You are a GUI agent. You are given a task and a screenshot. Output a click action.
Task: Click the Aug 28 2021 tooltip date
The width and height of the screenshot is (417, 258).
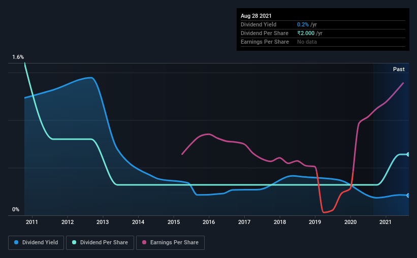click(256, 16)
